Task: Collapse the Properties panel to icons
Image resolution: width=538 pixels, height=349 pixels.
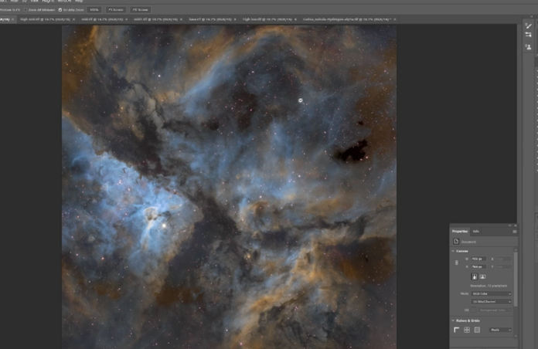Action: 510,225
